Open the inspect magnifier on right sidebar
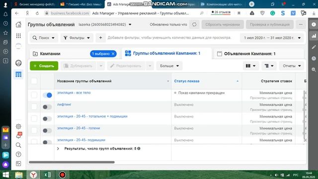Image resolution: width=318 pixels, height=179 pixels. tap(314, 70)
